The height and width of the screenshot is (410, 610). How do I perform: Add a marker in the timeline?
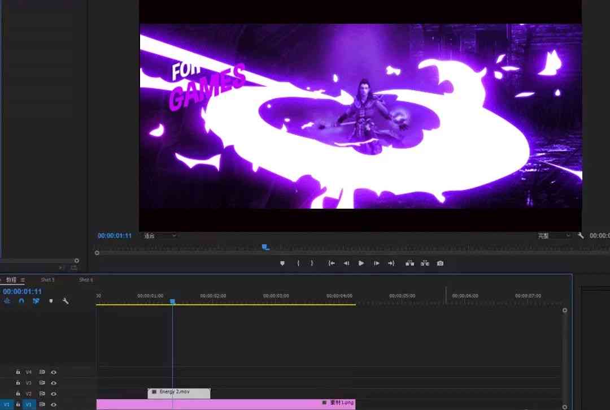pyautogui.click(x=51, y=301)
